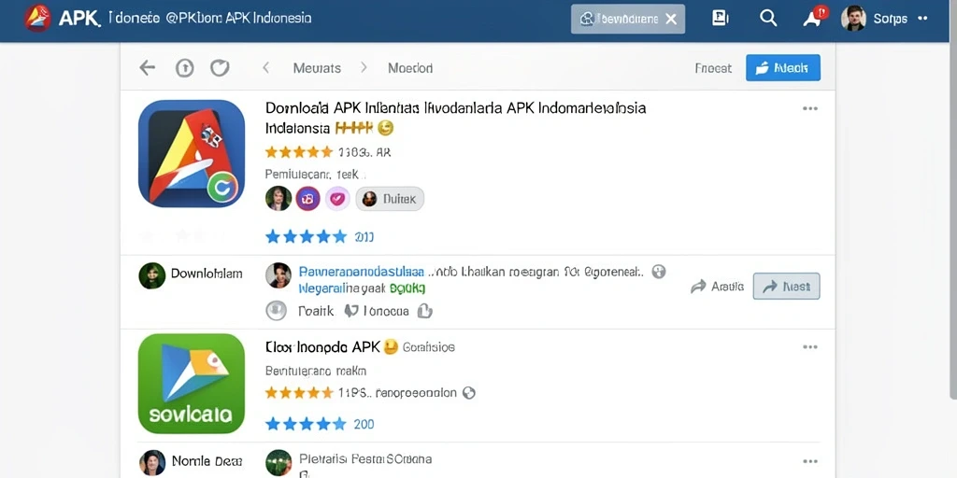The width and height of the screenshot is (957, 478).
Task: Click the Downlohlam username text
Action: point(207,274)
